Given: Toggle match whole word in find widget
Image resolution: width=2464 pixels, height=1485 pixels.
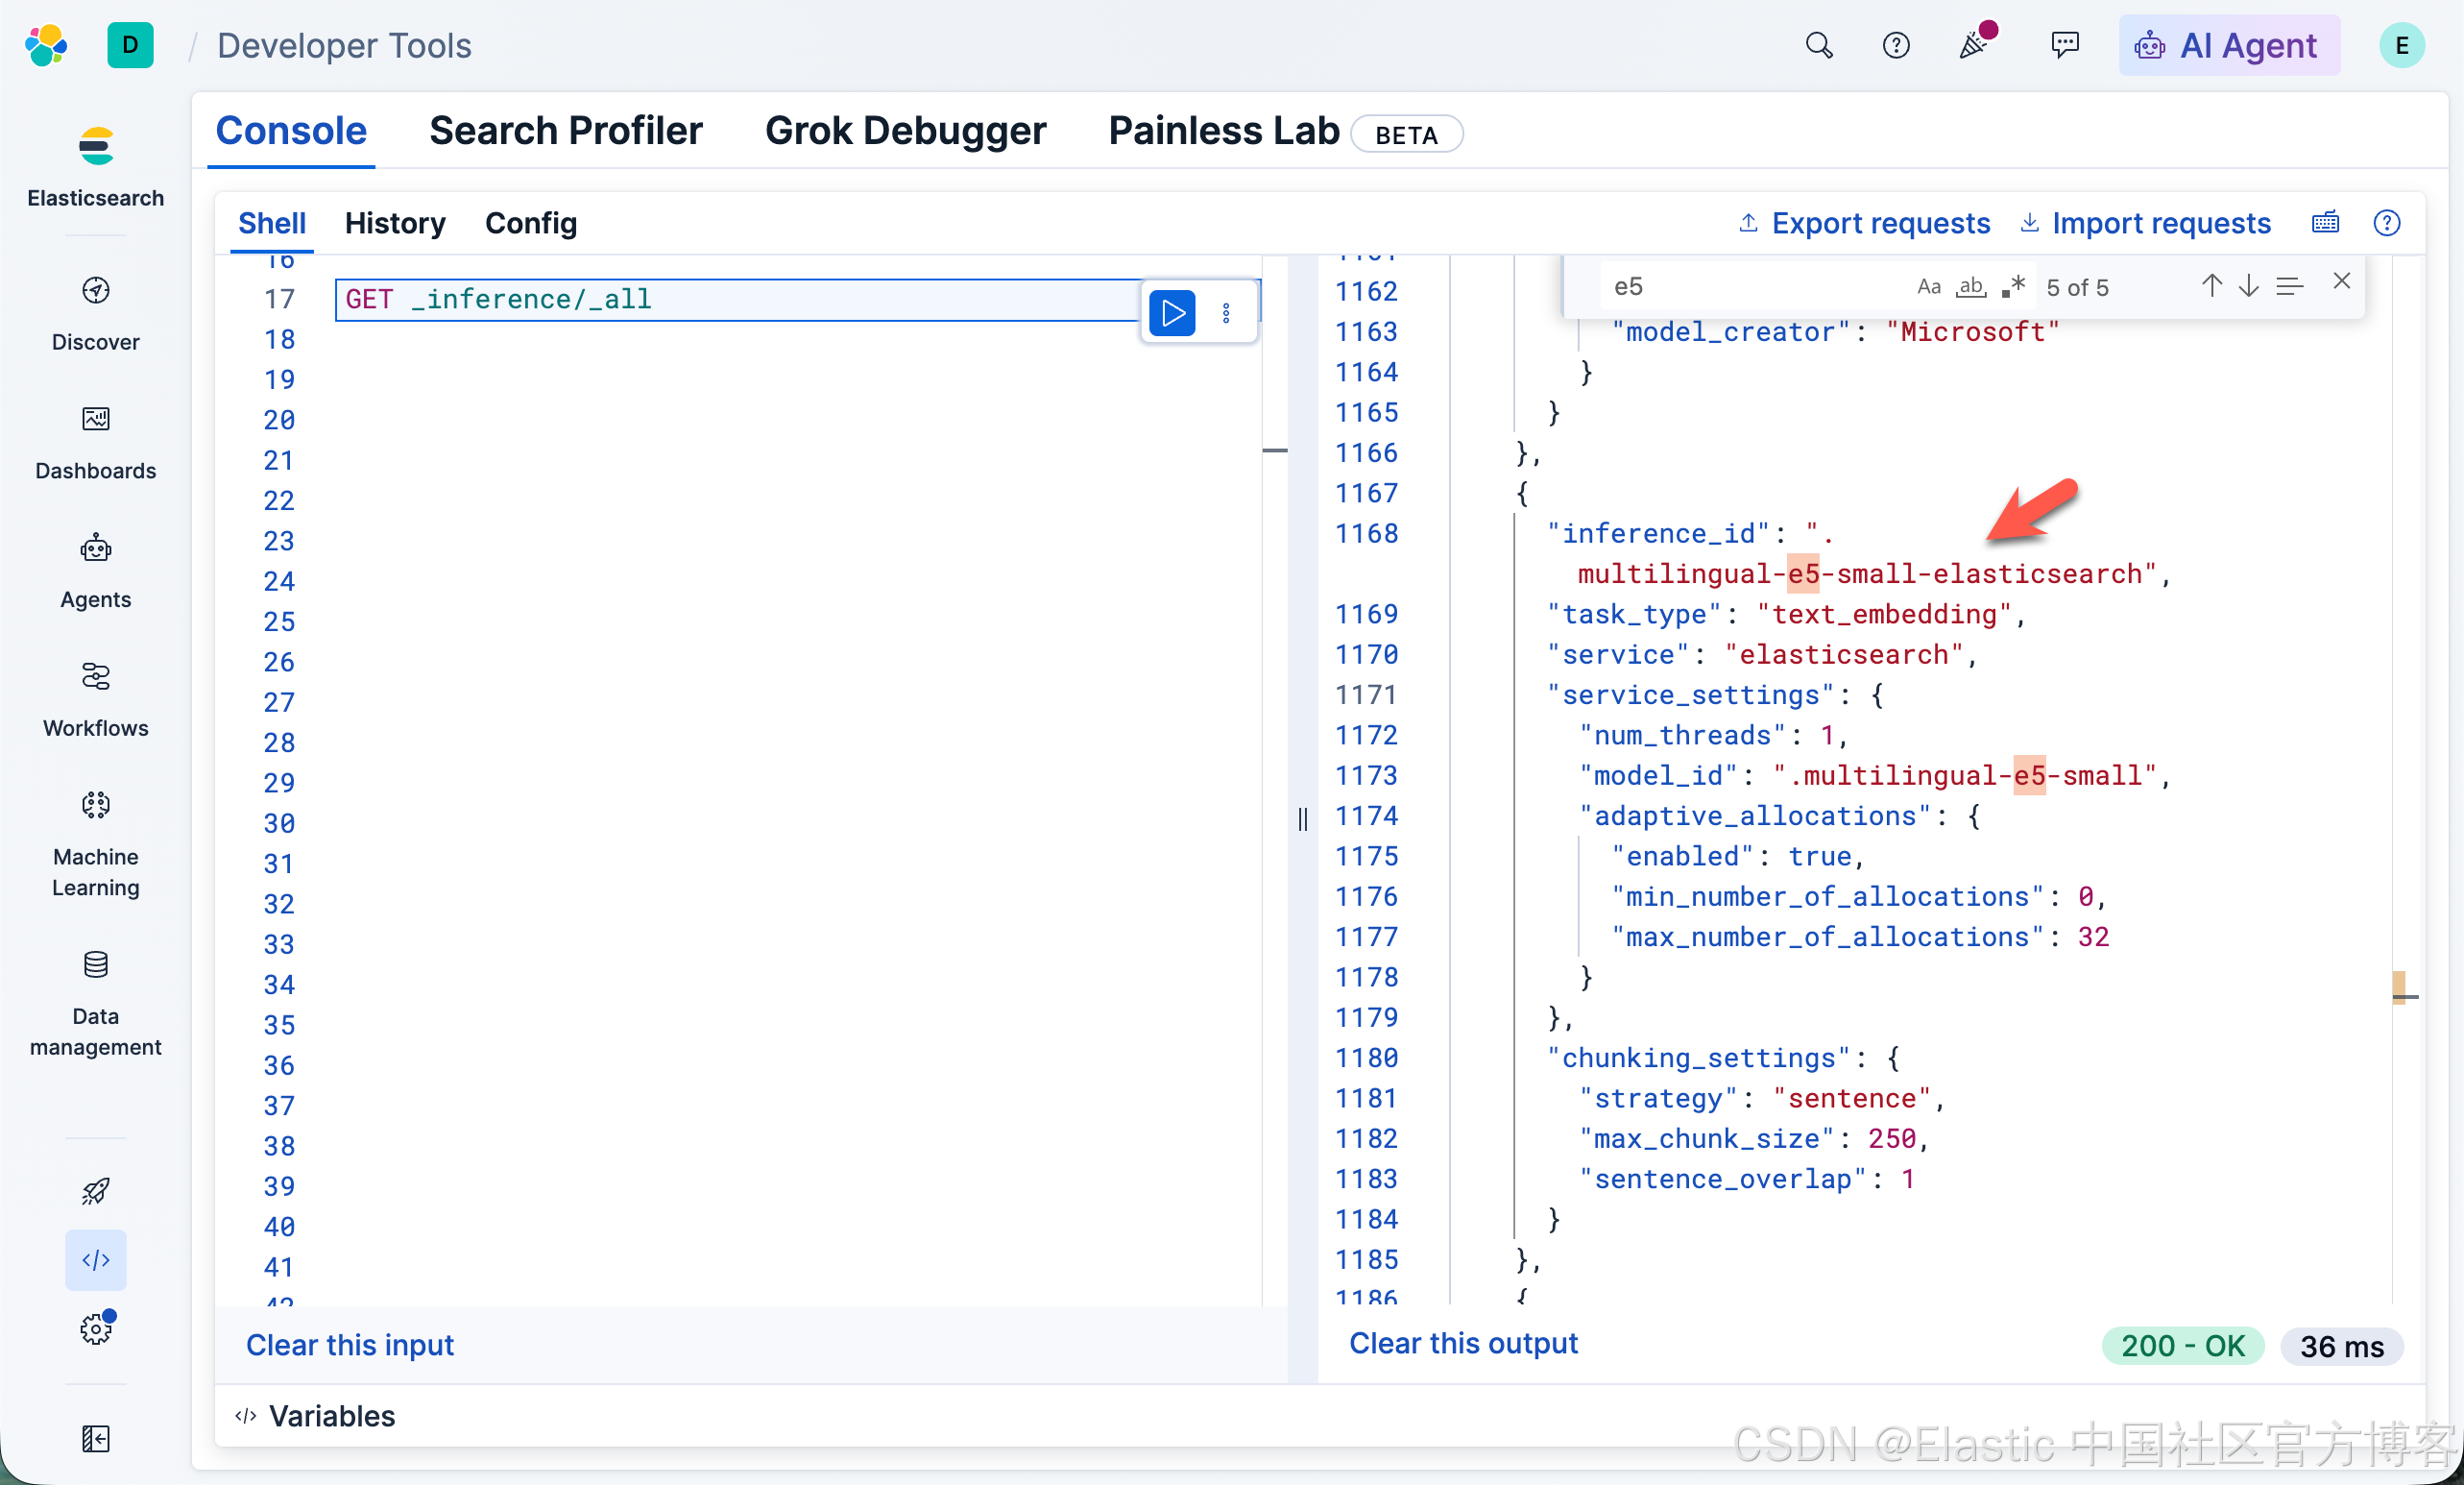Looking at the screenshot, I should coord(1970,287).
